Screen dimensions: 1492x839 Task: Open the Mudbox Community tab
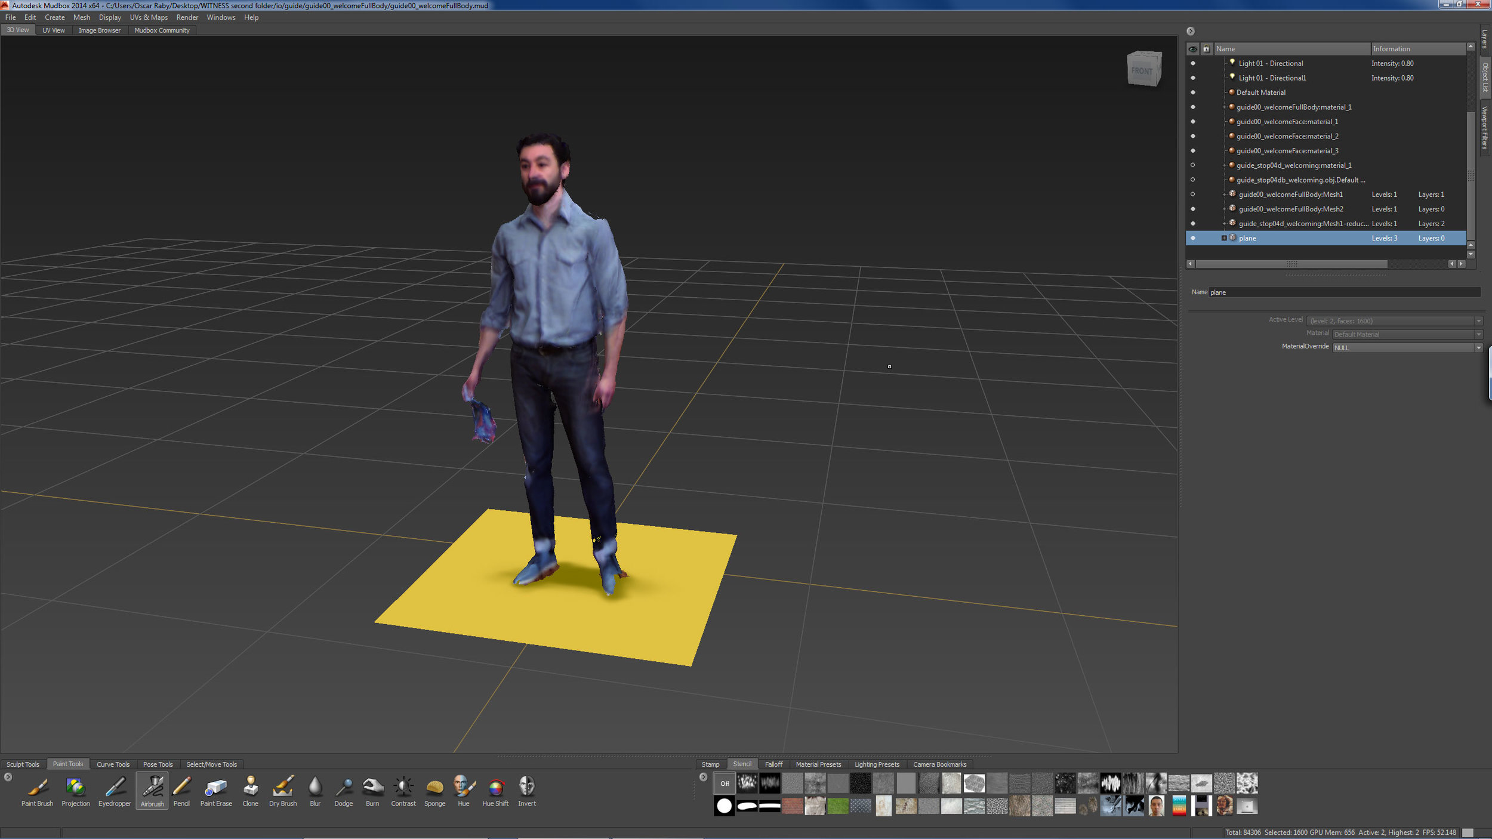[162, 30]
